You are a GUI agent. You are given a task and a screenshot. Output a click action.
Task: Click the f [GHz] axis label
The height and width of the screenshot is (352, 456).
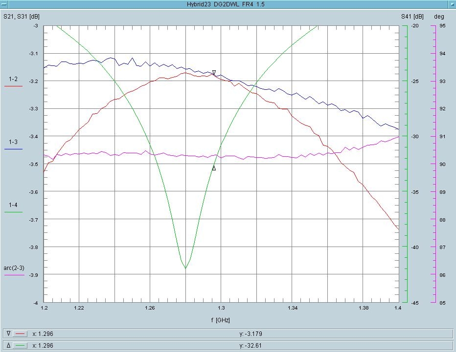click(221, 320)
